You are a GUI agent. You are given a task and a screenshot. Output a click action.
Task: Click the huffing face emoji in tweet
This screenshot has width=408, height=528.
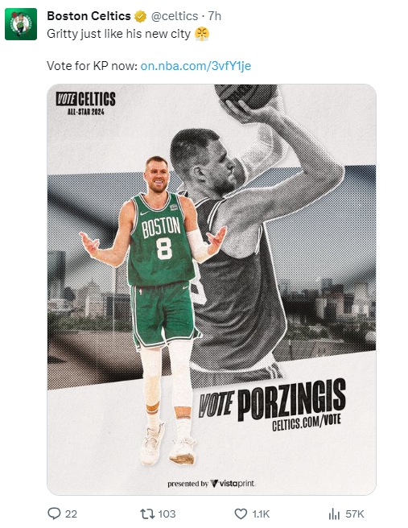(x=202, y=34)
